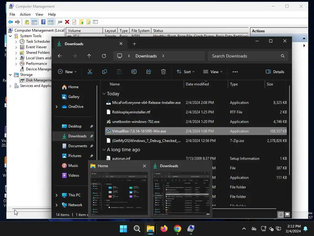Click Back arrow in Computer Management toolbar
Image resolution: width=314 pixels, height=236 pixels.
10,22
